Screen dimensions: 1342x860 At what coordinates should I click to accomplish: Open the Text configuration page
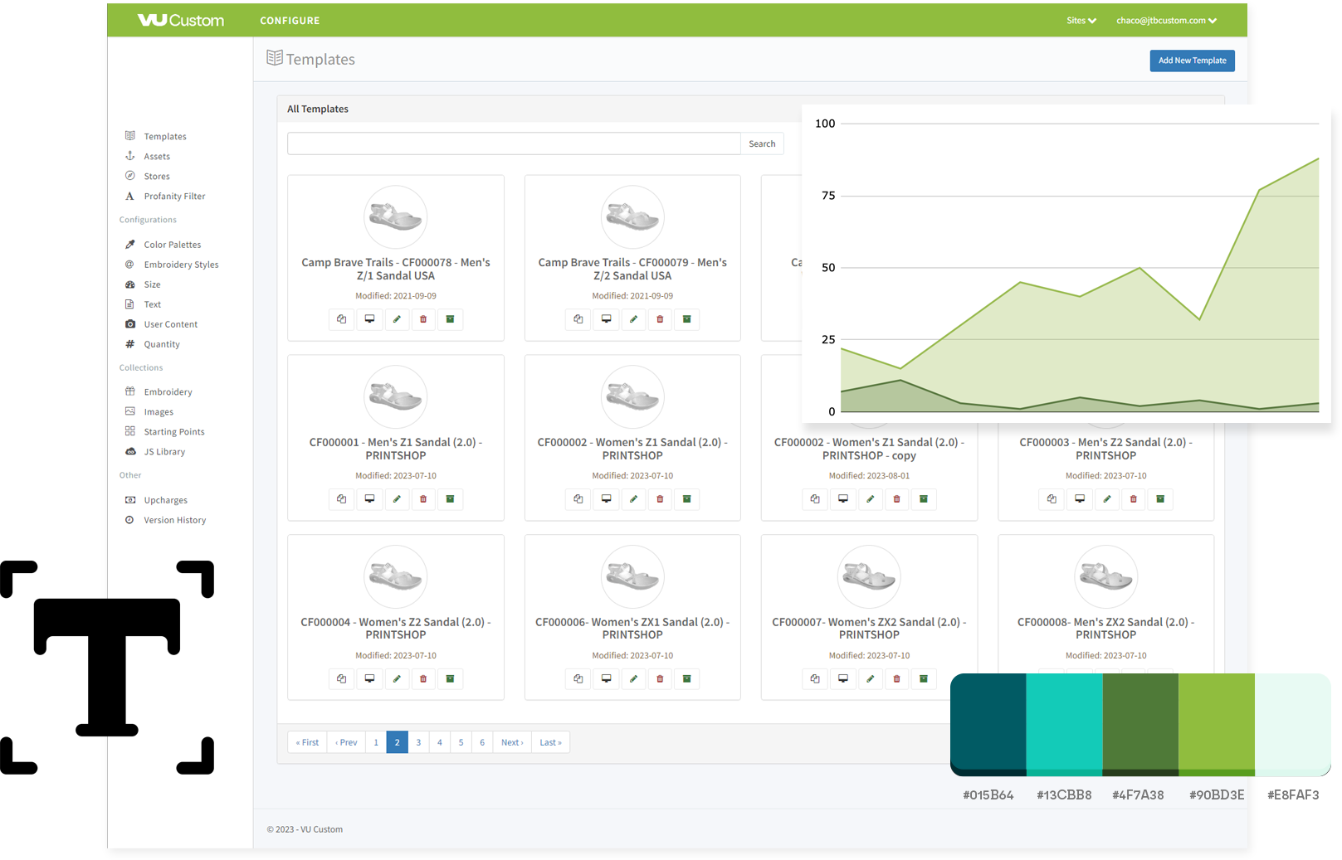pyautogui.click(x=153, y=304)
